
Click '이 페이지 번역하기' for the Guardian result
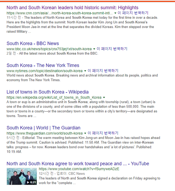tap(103, 133)
